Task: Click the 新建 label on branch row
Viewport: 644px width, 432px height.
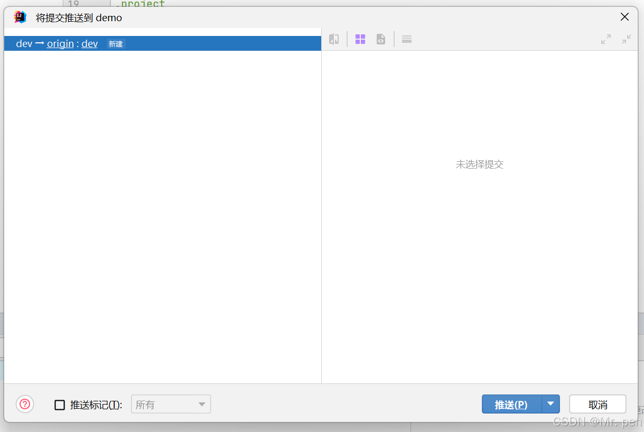Action: point(116,44)
